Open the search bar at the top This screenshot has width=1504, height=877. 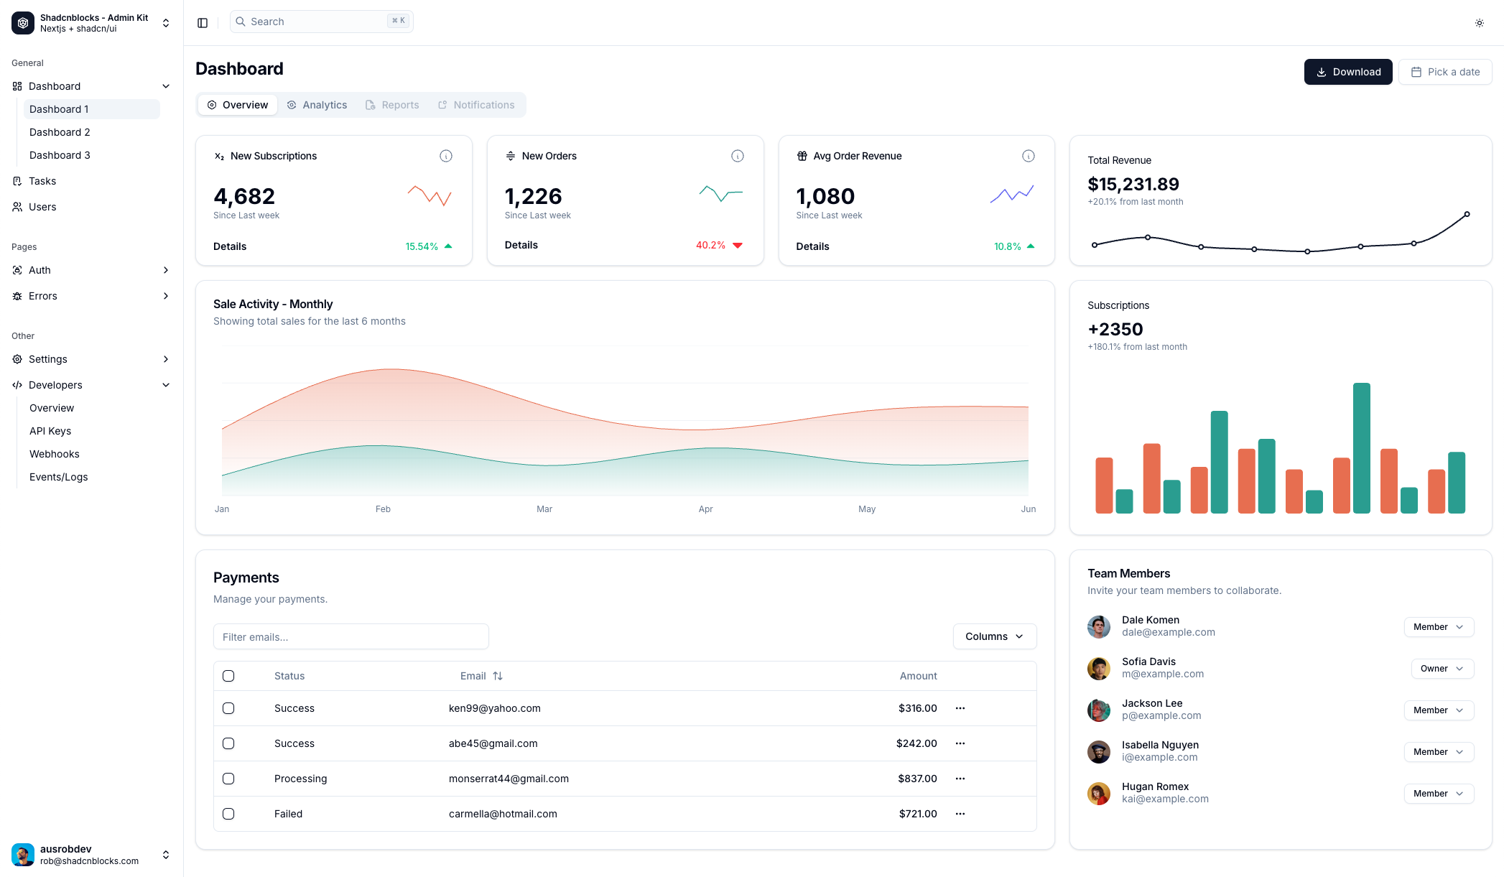(321, 21)
